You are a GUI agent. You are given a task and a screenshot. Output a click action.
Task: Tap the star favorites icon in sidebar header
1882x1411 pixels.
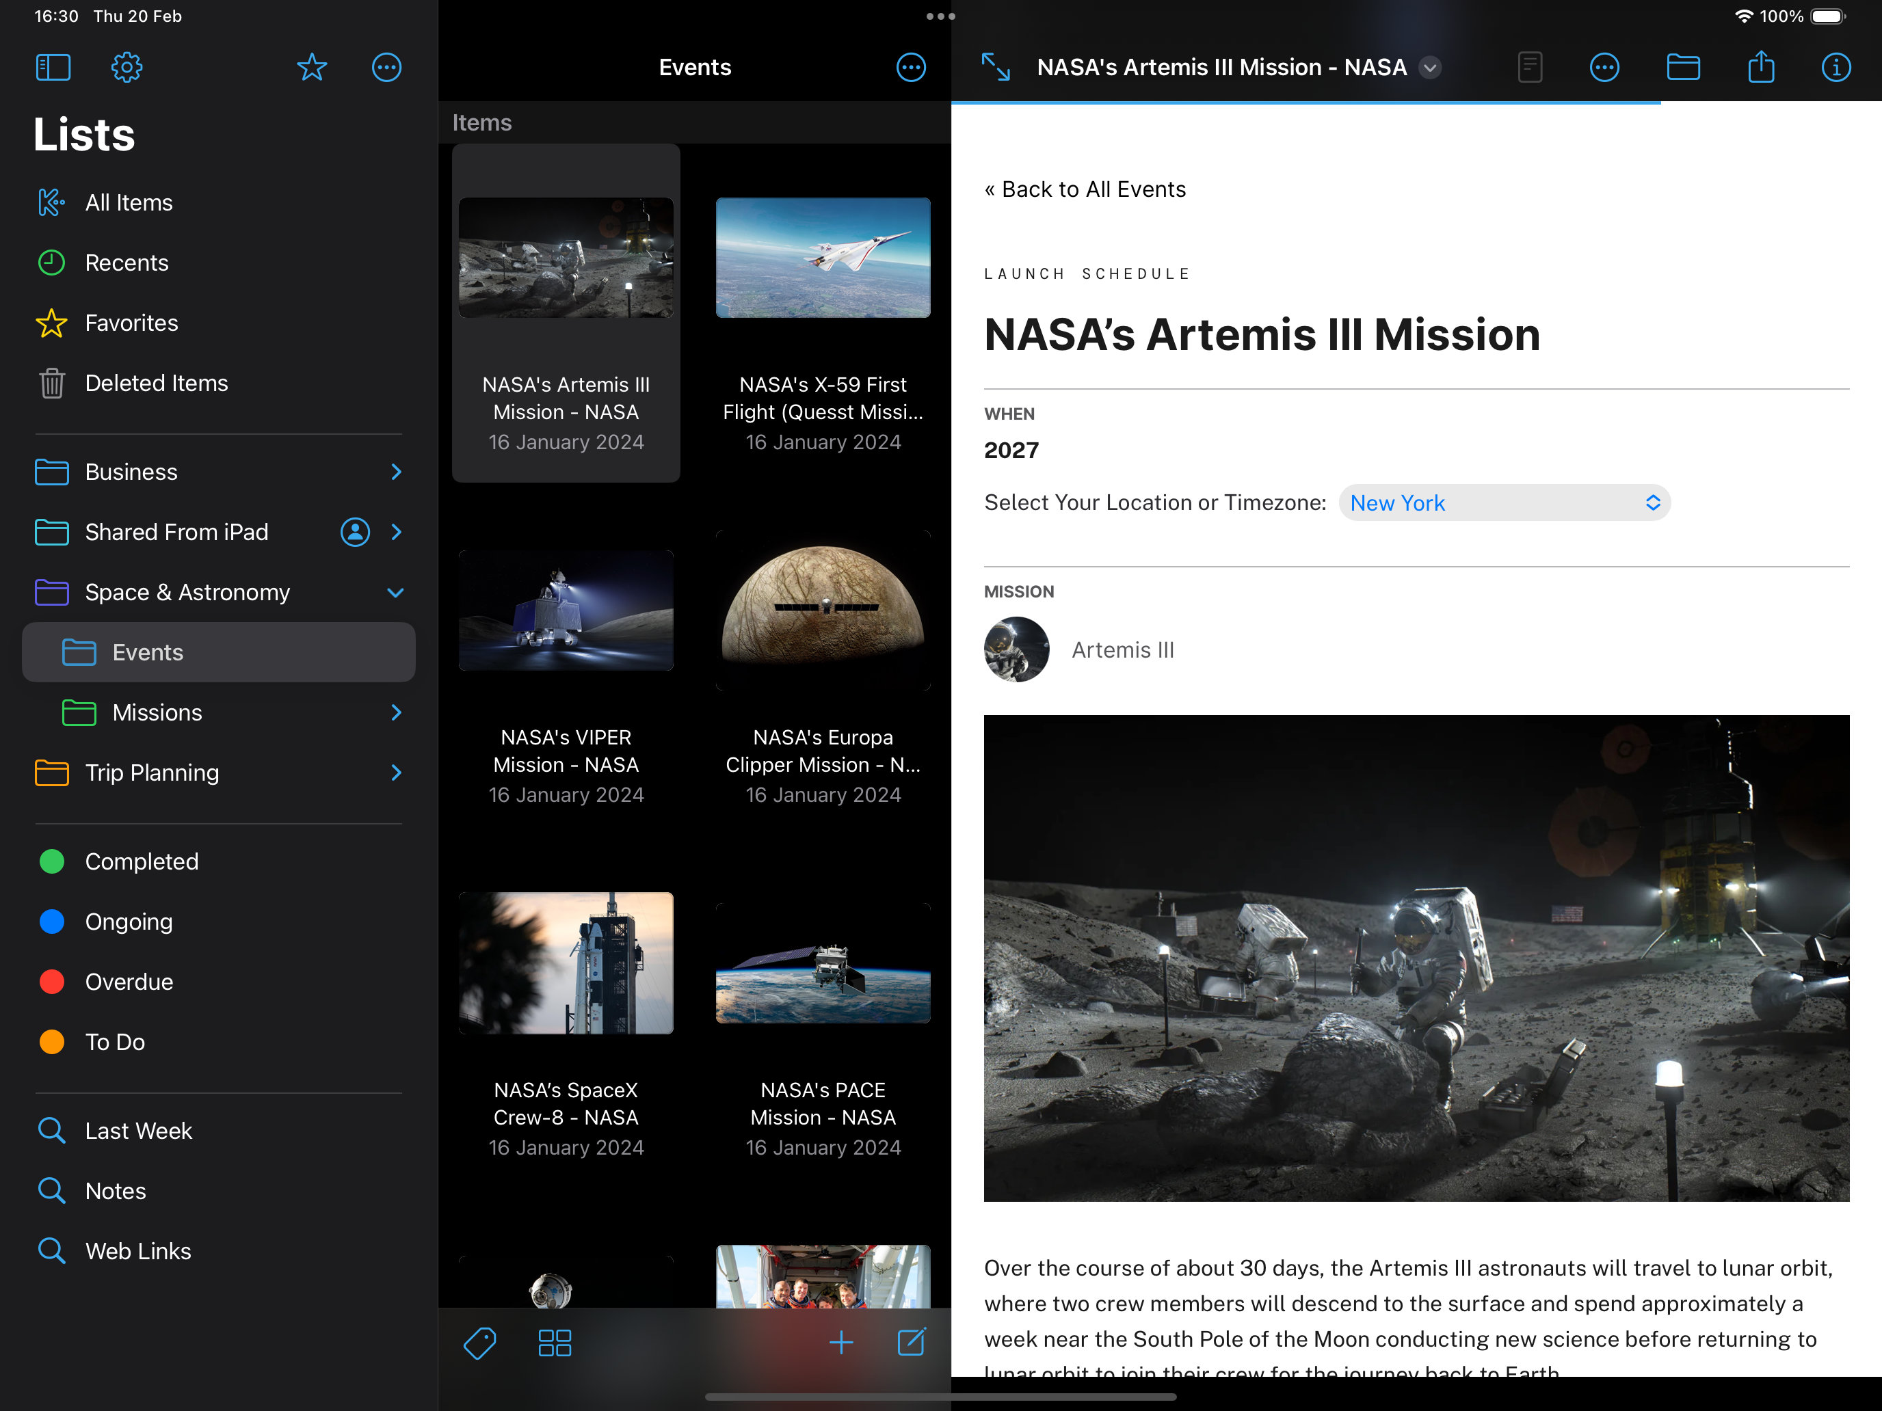311,67
